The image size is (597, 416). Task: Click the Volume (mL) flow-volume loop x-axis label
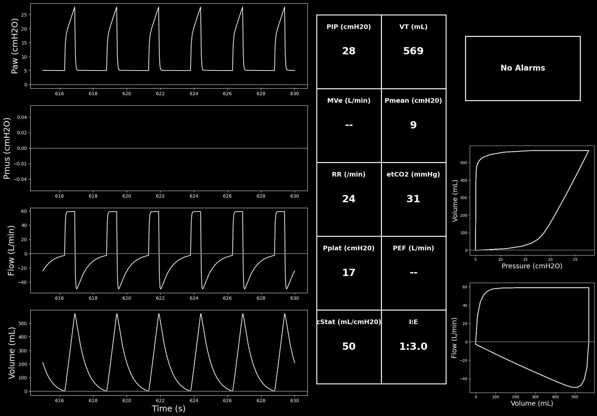[532, 403]
